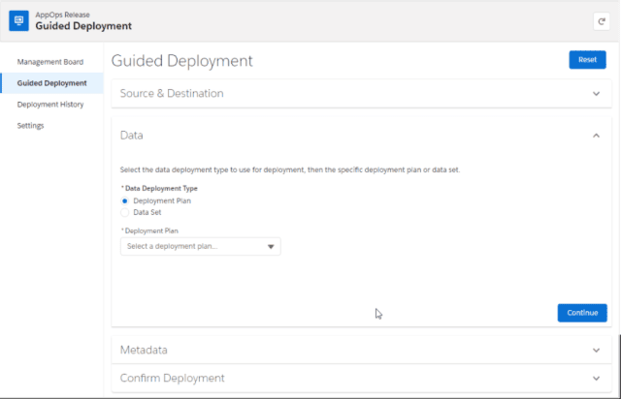Click the 'AppOps Release' header text

coord(62,15)
